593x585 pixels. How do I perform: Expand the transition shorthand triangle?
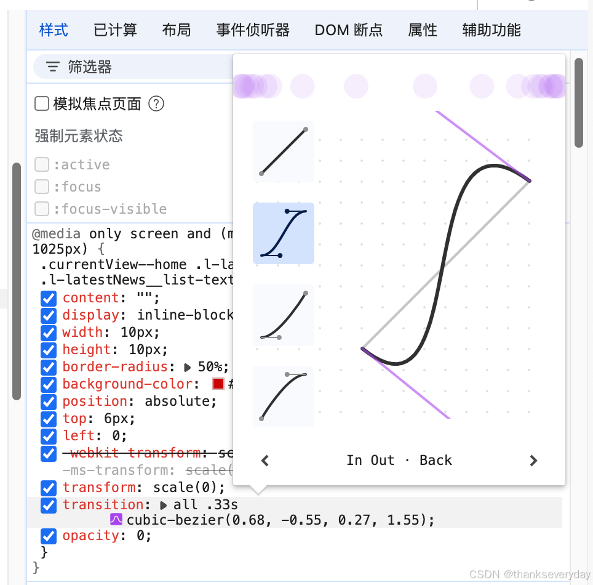tap(163, 506)
